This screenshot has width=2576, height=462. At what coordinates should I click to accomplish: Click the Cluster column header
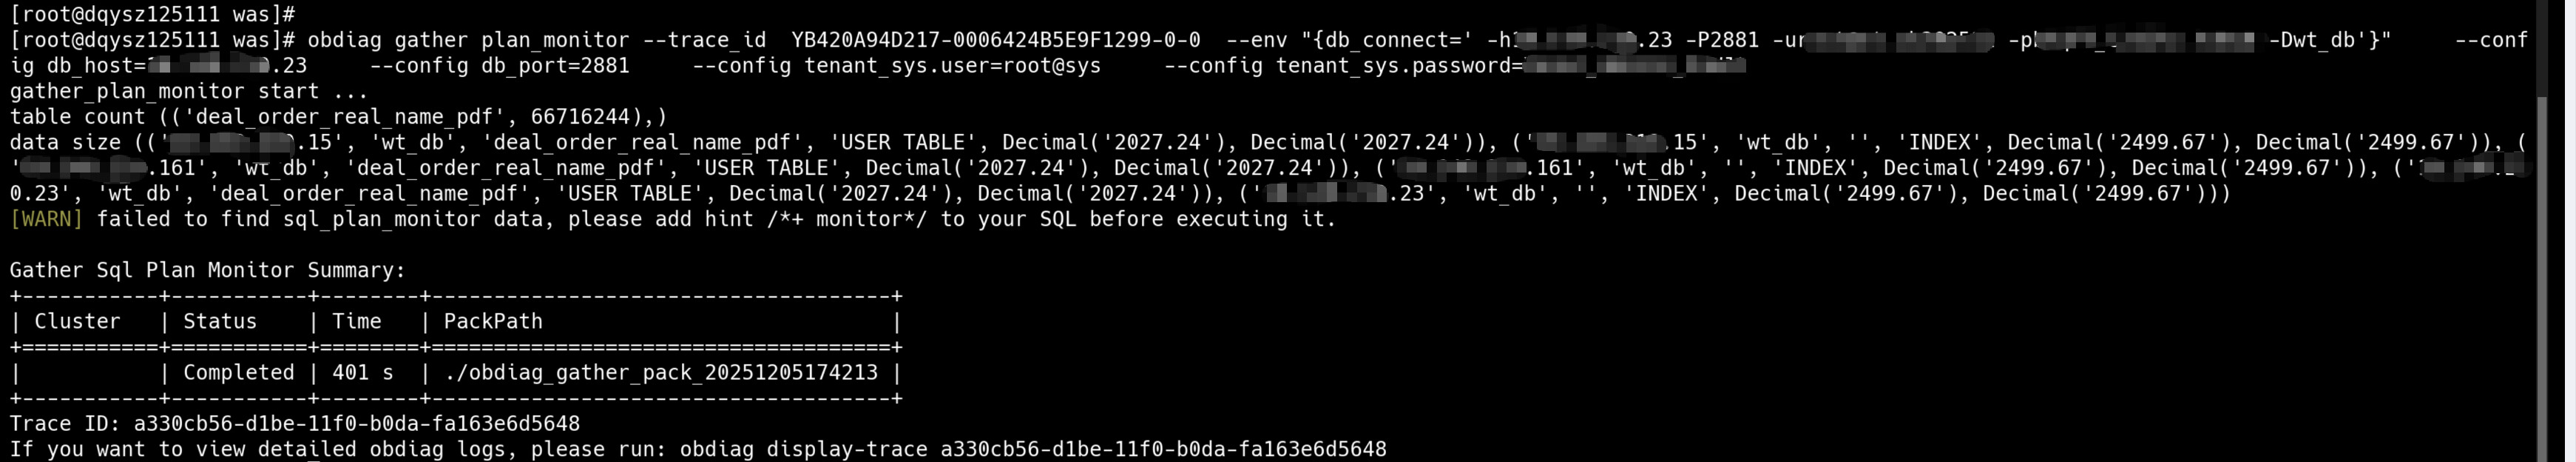click(78, 322)
